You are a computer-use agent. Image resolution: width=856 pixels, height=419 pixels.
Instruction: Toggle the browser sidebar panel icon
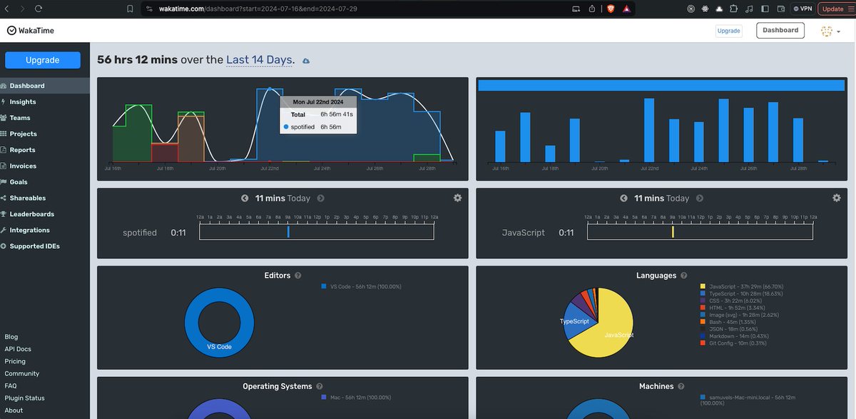coord(765,9)
